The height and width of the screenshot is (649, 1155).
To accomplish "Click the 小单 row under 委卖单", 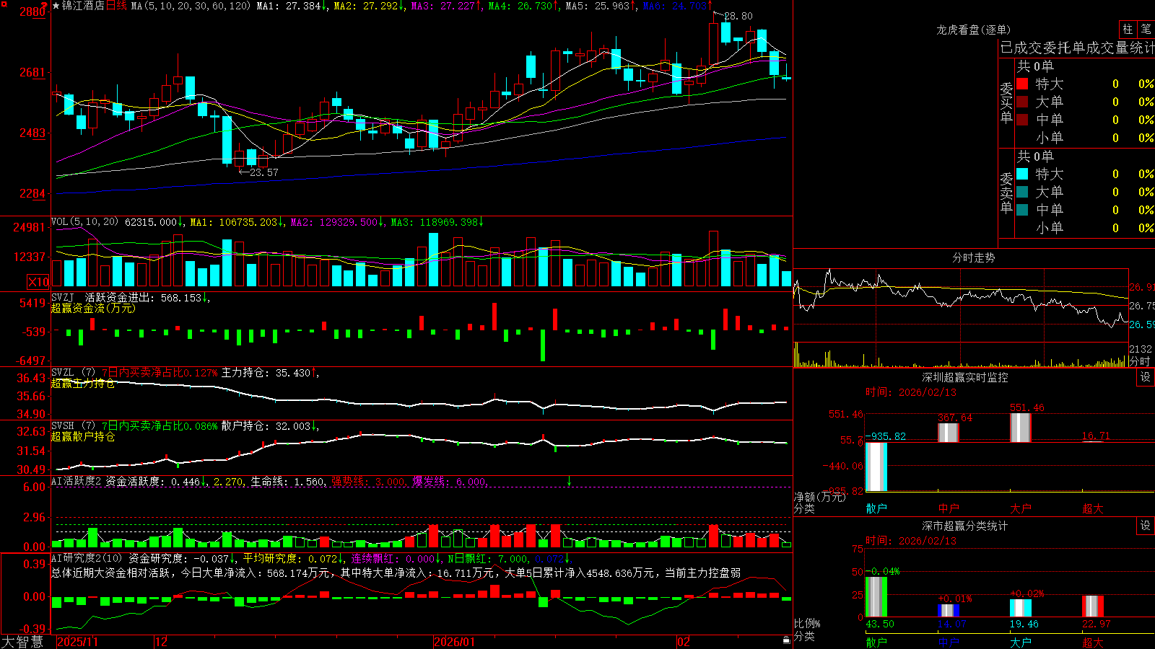I will coord(1085,228).
